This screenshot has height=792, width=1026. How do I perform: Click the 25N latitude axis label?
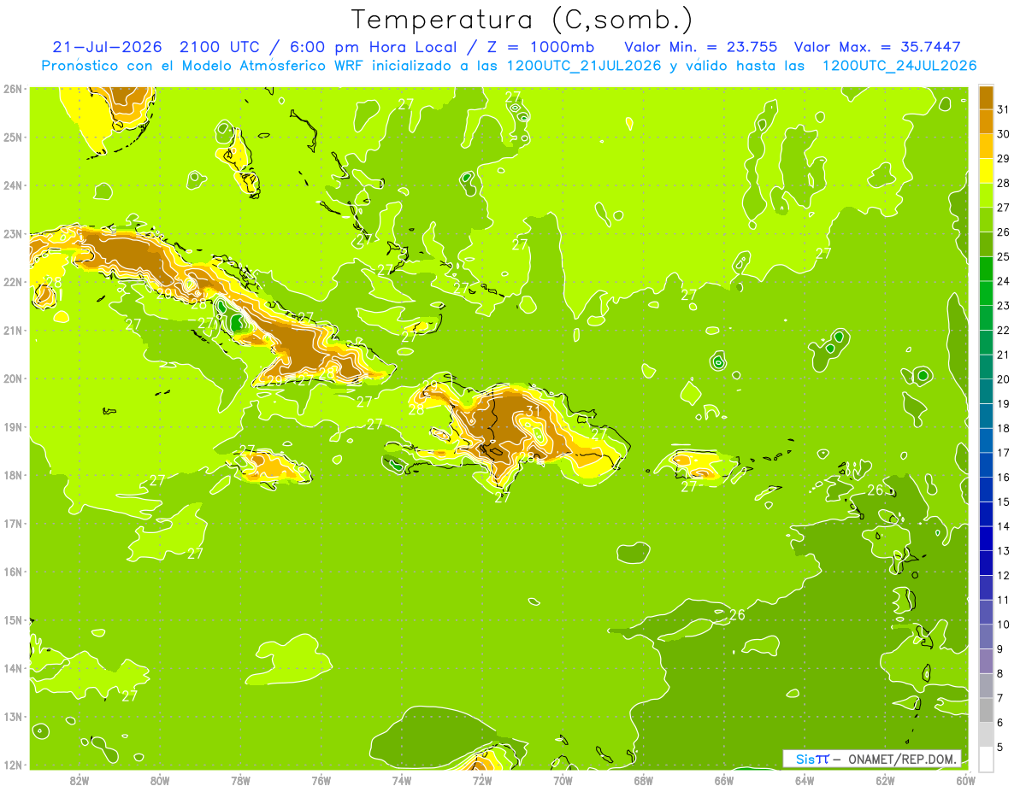[x=13, y=137]
